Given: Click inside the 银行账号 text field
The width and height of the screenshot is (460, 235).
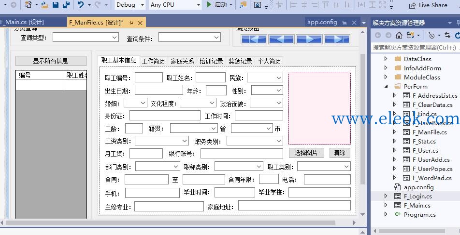Looking at the screenshot, I should [x=242, y=154].
